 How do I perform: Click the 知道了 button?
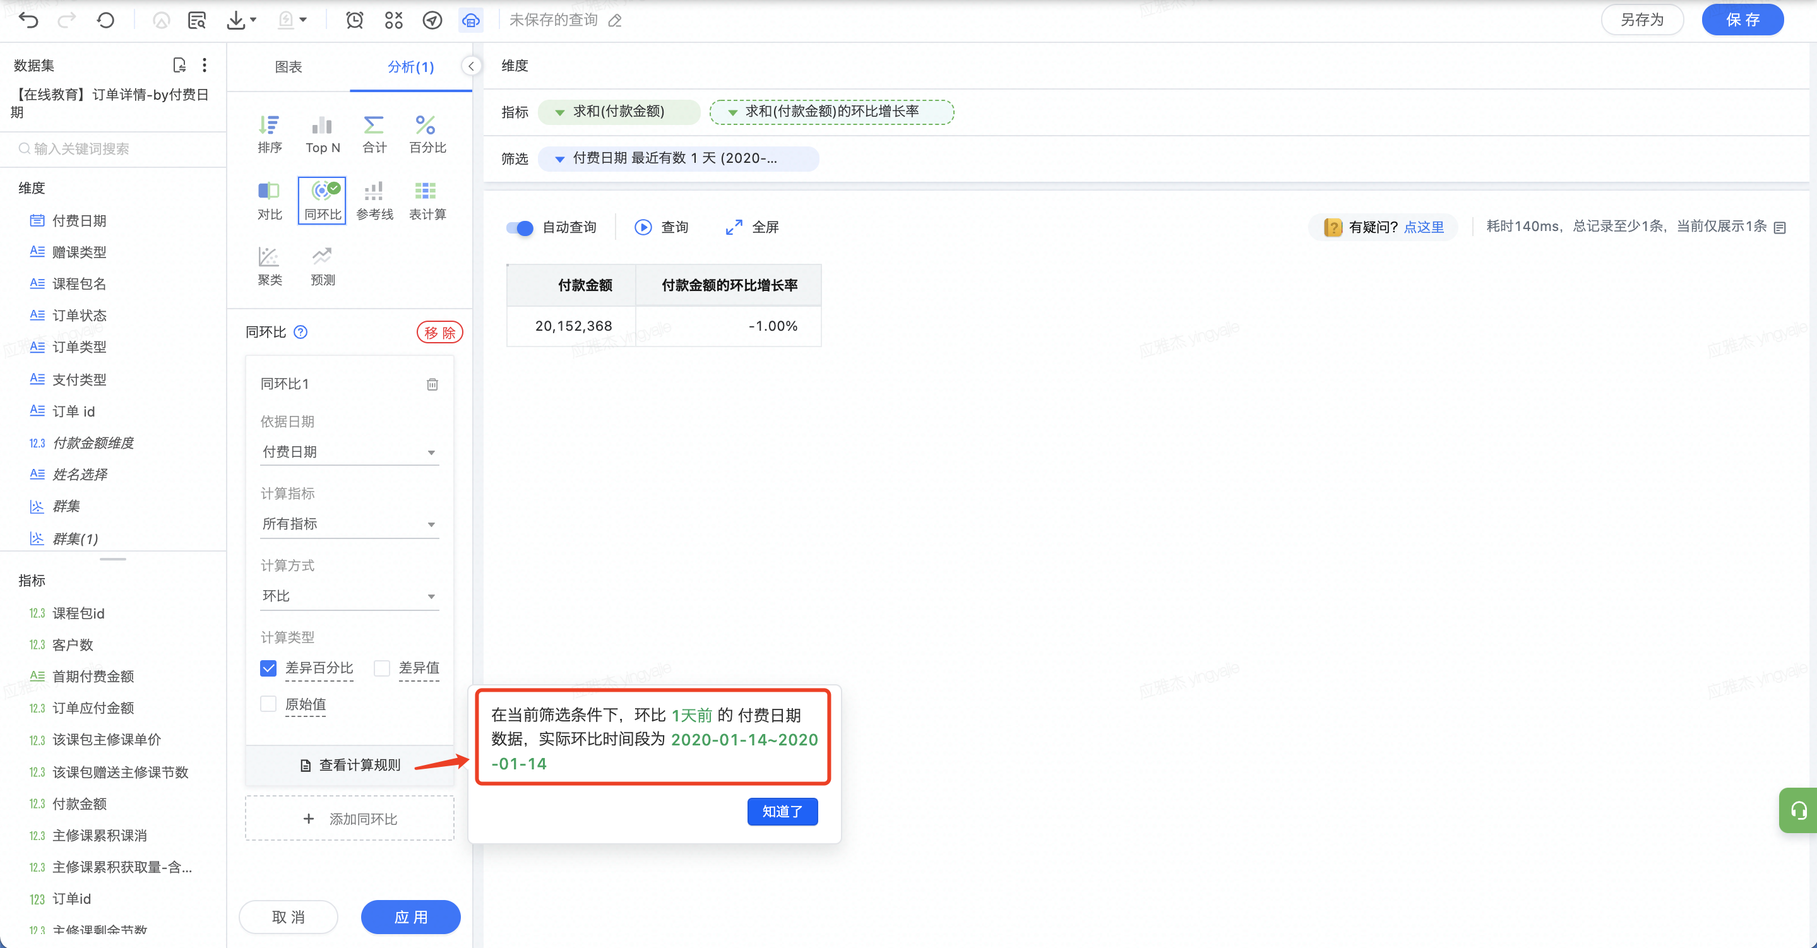click(x=782, y=811)
